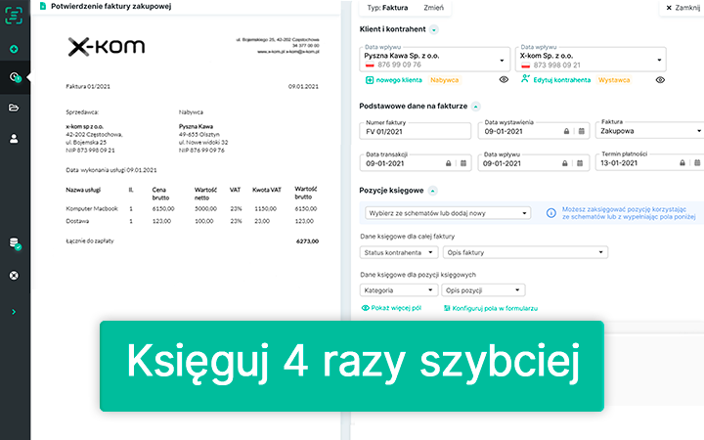Click the circled X icon in the sidebar
704x440 pixels.
[14, 275]
